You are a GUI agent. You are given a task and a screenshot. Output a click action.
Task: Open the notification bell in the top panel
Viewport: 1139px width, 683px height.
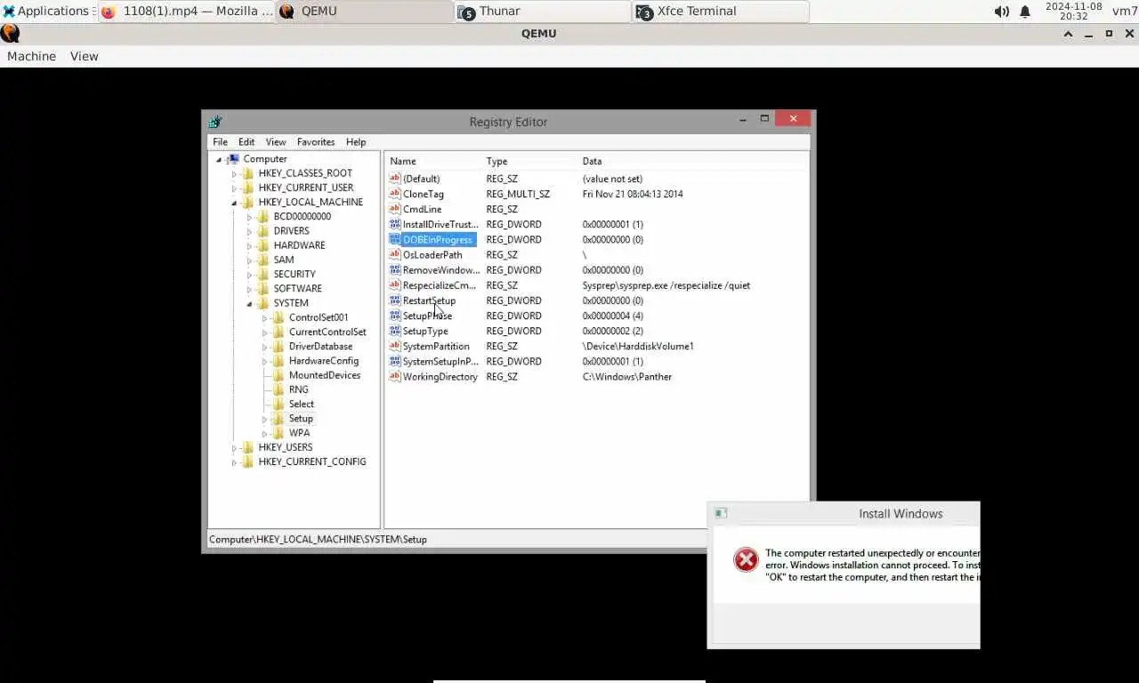(1025, 12)
